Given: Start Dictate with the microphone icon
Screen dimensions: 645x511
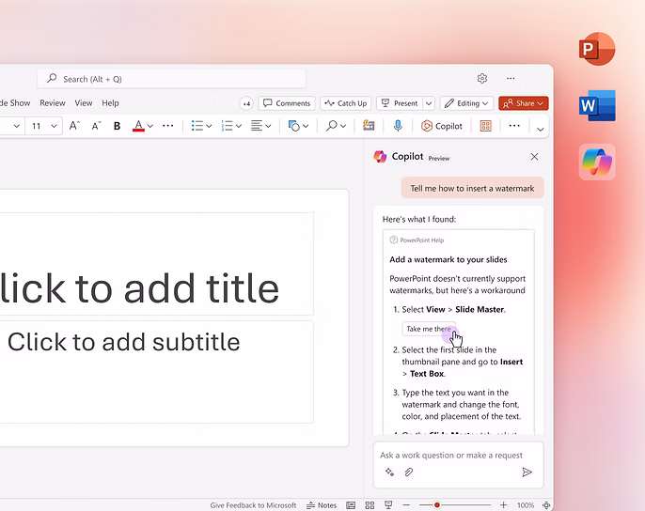Looking at the screenshot, I should 398,126.
